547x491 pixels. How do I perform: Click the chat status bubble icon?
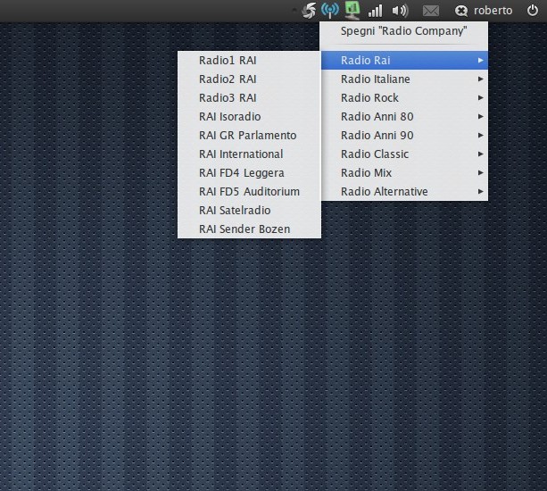click(461, 11)
